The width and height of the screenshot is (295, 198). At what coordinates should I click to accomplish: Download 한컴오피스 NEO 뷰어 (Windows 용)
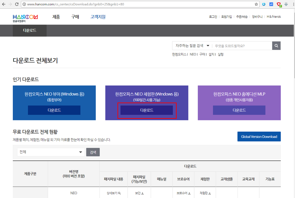(x=54, y=110)
